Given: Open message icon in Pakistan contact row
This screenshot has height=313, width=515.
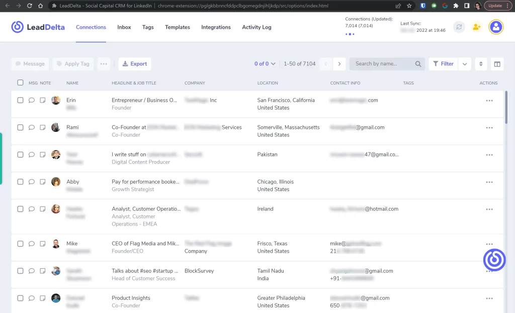Looking at the screenshot, I should (x=32, y=154).
